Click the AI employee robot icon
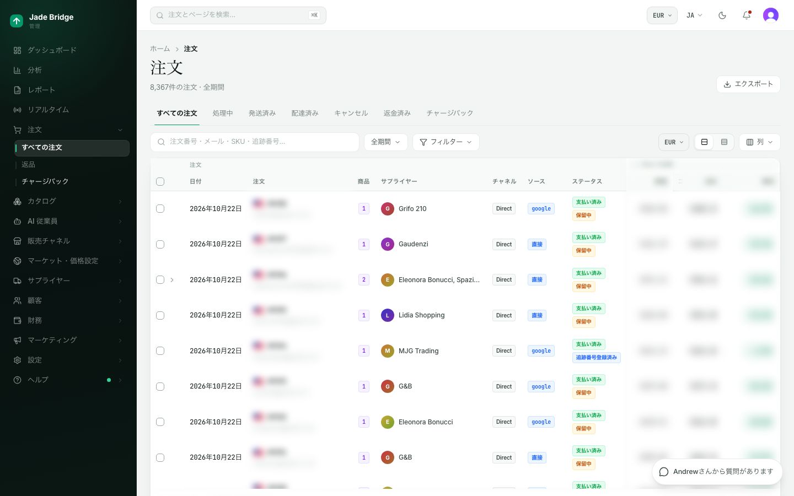Screen dimensions: 794x496 click(18, 221)
